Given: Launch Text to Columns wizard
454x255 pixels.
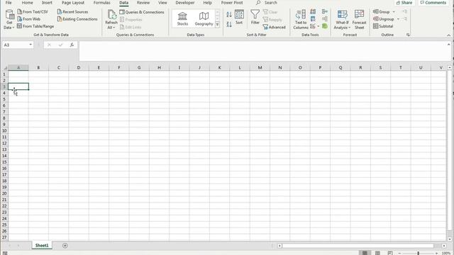Looking at the screenshot, I should pos(301,19).
